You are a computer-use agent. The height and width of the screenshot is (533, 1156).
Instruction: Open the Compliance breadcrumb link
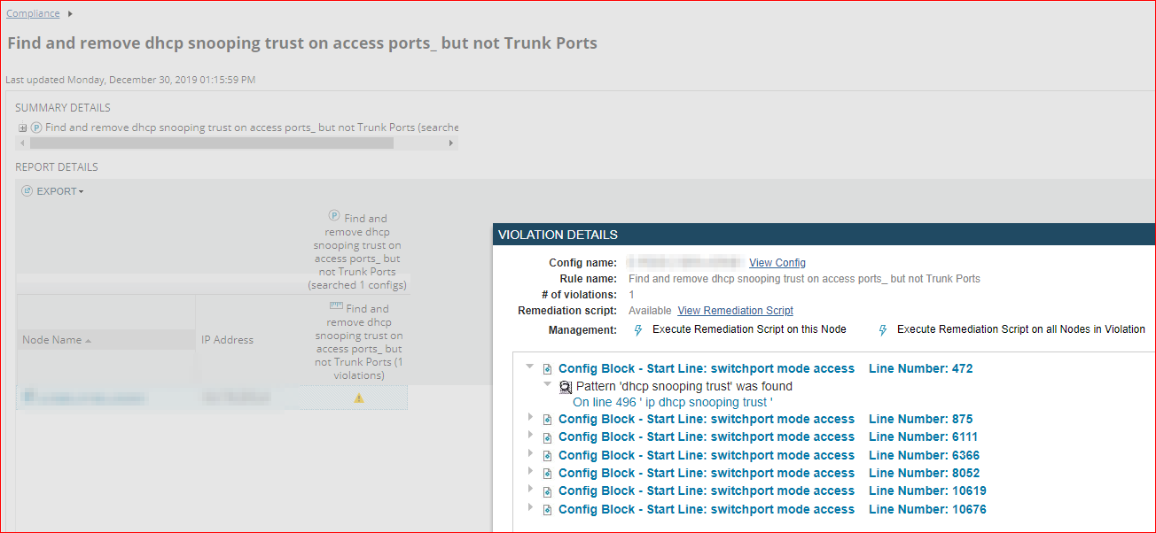(33, 13)
